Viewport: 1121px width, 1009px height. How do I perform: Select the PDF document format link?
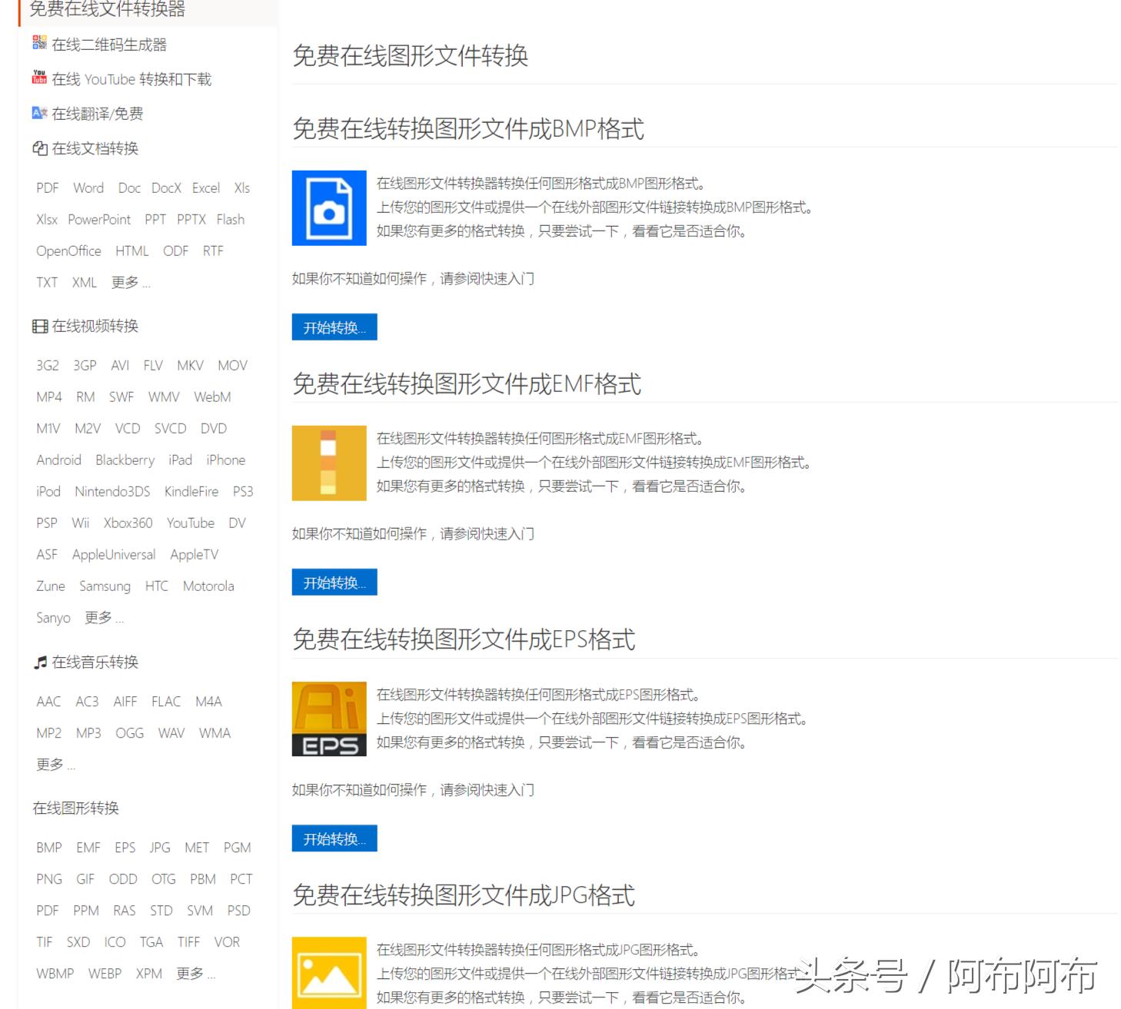point(47,188)
